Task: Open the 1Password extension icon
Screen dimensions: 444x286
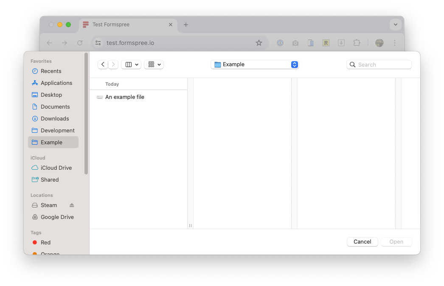Action: [x=280, y=43]
